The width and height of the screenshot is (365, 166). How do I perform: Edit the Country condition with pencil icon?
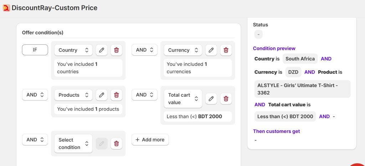[102, 50]
